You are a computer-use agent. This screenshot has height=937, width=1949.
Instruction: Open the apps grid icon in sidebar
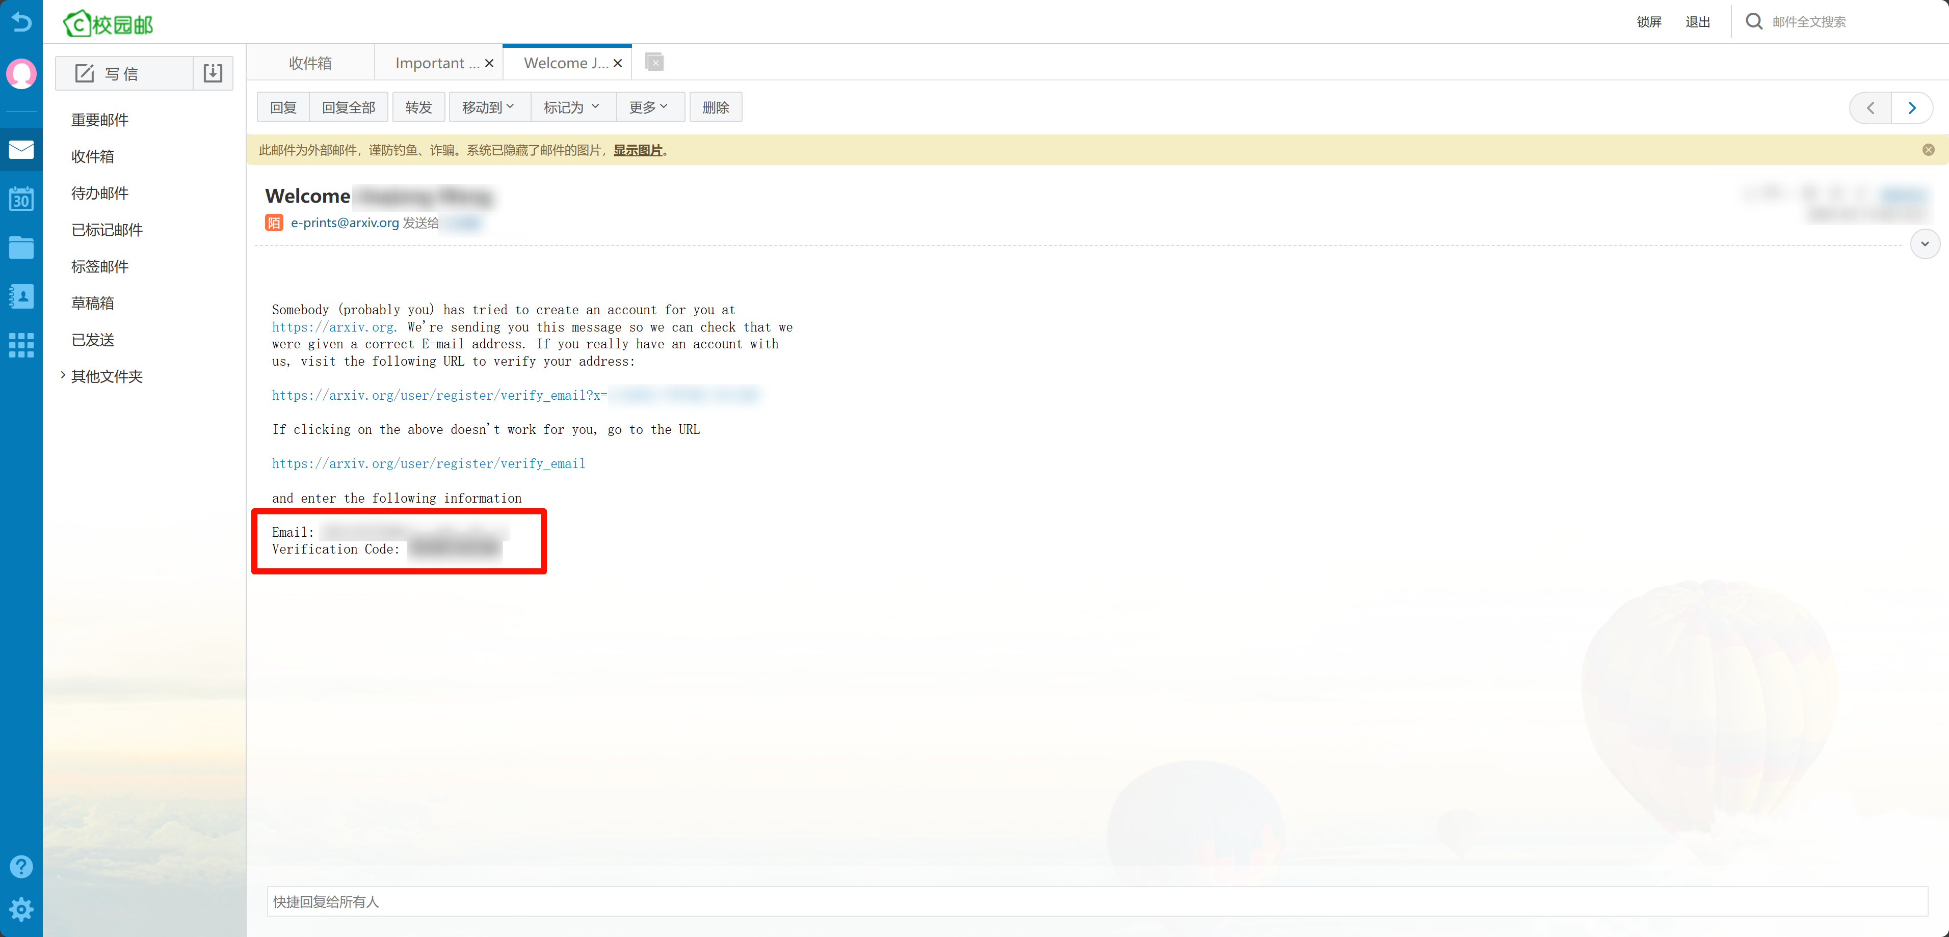click(x=21, y=345)
